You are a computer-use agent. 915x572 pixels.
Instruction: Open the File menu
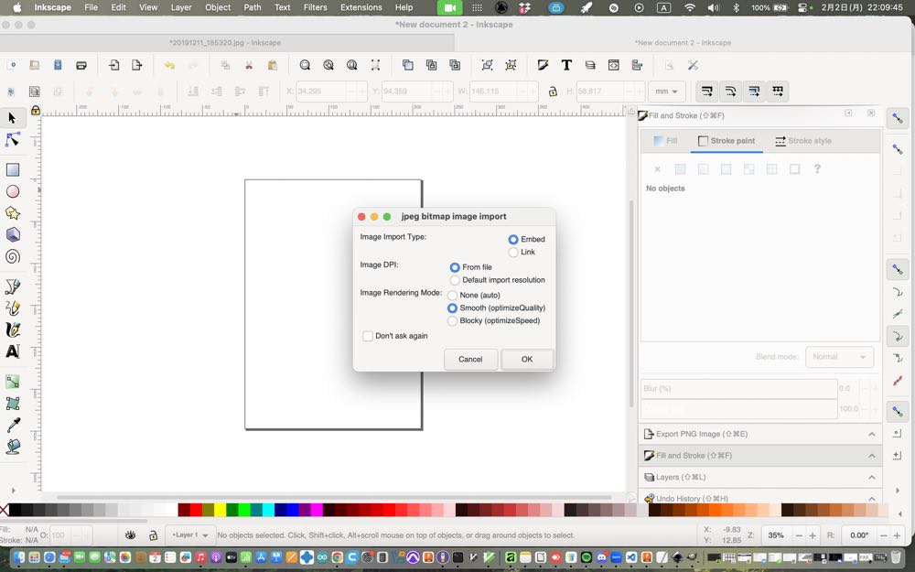[x=91, y=7]
